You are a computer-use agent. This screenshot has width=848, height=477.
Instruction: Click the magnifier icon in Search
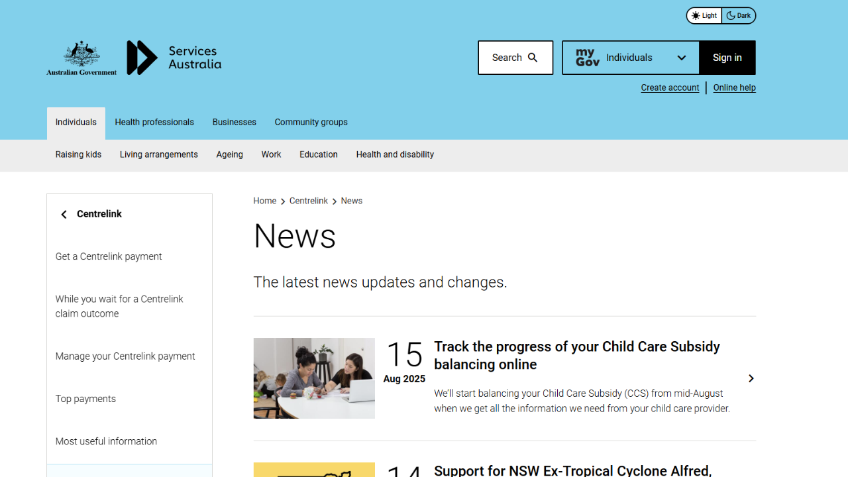coord(533,58)
